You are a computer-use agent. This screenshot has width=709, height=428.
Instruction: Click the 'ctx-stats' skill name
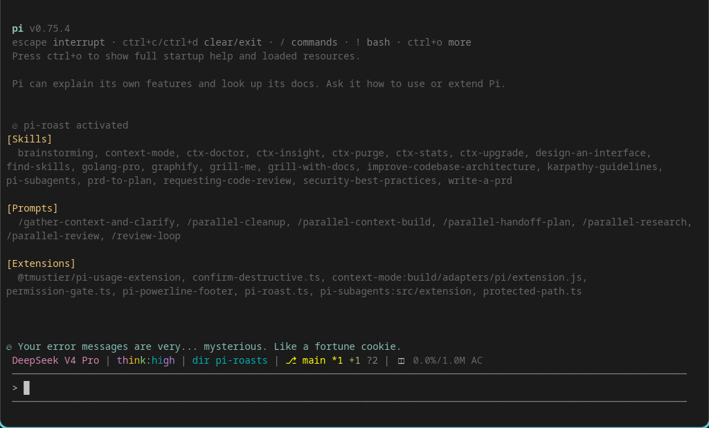tap(422, 153)
